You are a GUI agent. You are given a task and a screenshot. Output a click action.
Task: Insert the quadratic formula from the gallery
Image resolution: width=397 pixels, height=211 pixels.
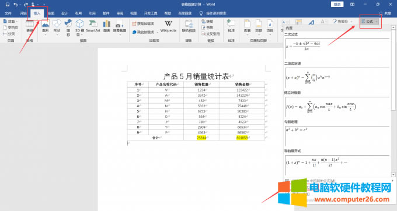pos(337,48)
